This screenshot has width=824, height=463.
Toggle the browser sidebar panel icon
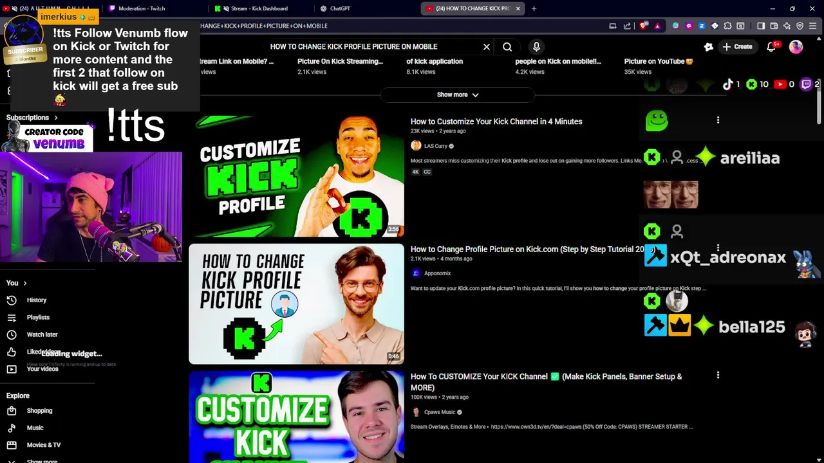point(761,26)
